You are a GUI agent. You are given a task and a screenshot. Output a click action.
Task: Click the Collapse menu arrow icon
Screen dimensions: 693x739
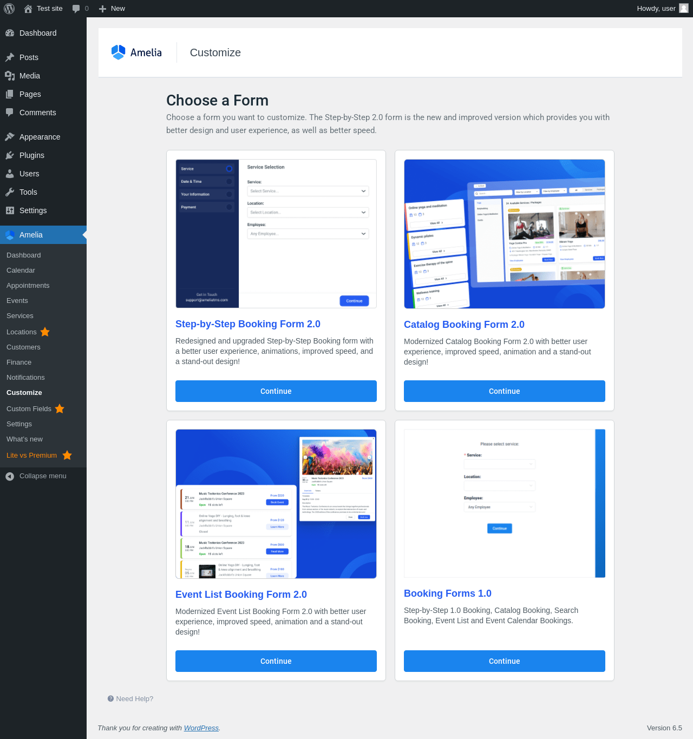(x=10, y=476)
